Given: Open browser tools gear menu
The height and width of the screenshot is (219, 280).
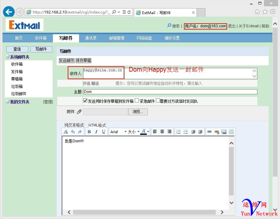Looking at the screenshot, I should (273, 12).
